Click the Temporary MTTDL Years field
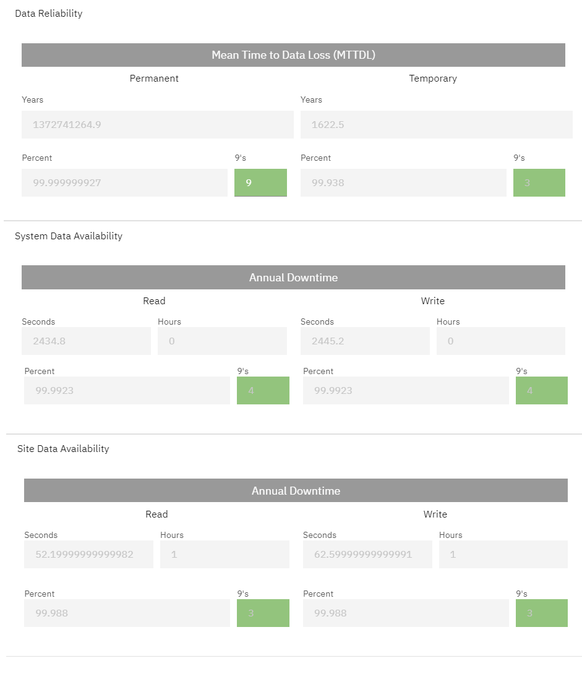582x695 pixels. (436, 124)
